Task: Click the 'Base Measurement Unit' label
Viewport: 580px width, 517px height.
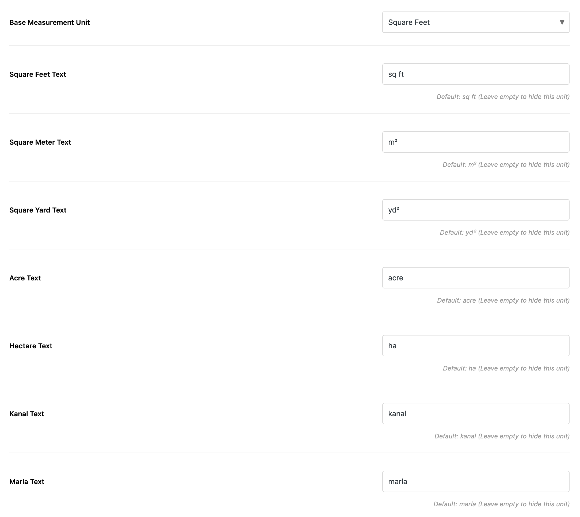Action: click(x=49, y=22)
